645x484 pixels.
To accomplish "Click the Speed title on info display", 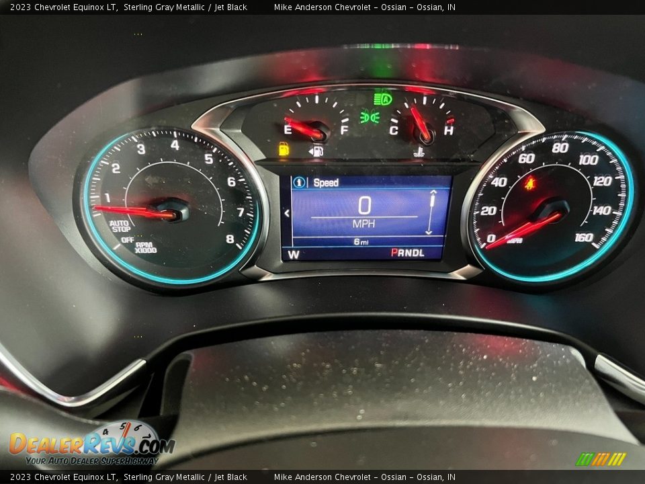I will [x=326, y=183].
